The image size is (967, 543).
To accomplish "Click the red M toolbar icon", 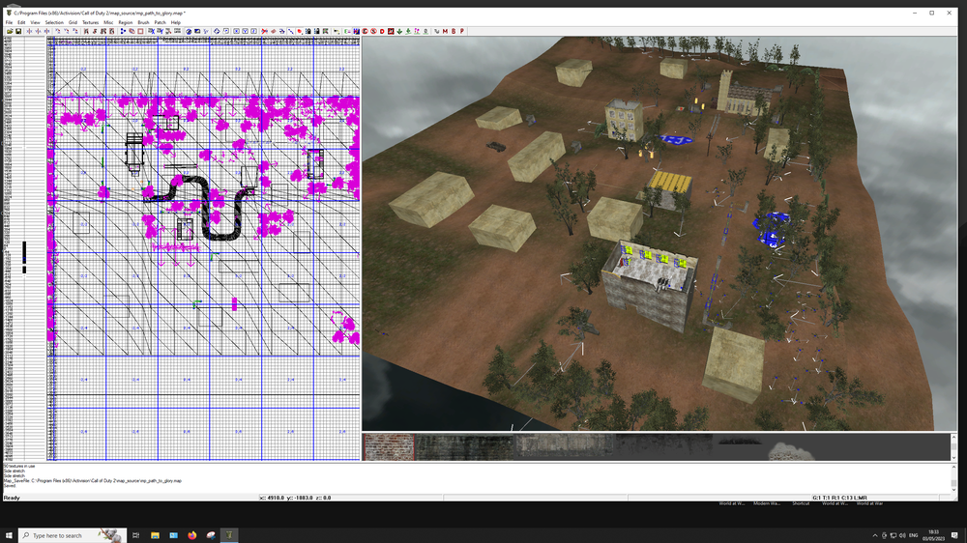I will [445, 31].
